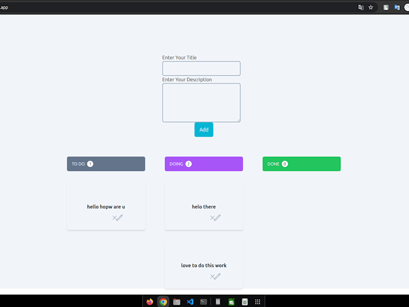Focus the Enter Your Title field
The height and width of the screenshot is (307, 409).
click(201, 69)
